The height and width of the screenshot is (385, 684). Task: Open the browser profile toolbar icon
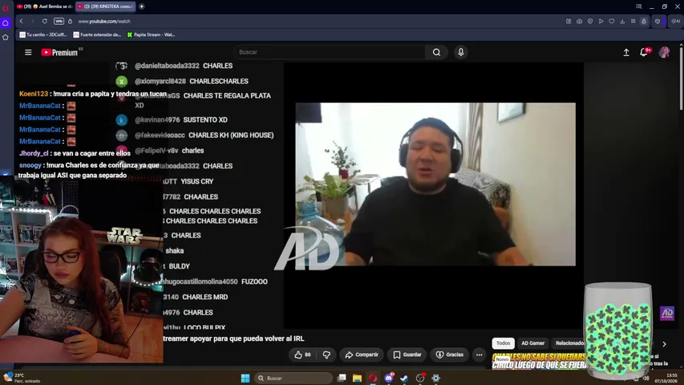(x=644, y=21)
